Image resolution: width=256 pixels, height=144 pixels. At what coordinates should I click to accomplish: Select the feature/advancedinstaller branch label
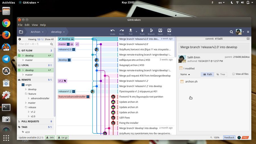[74, 97]
